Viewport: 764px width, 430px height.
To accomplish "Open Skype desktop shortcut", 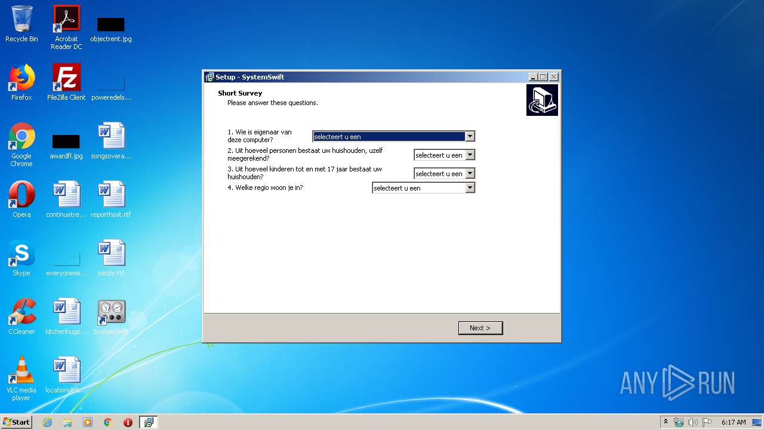I will tap(21, 258).
